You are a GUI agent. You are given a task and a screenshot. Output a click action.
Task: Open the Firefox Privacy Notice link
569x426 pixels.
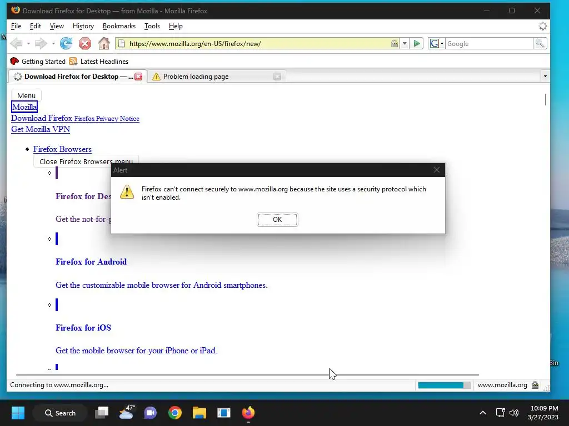107,119
